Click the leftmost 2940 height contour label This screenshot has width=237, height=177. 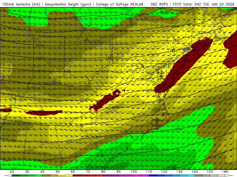point(70,86)
